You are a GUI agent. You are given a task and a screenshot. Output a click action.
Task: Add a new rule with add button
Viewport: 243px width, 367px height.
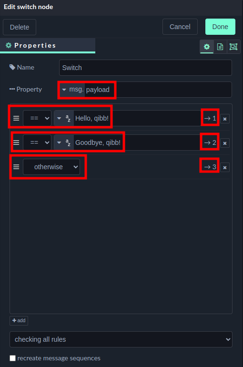pos(19,321)
